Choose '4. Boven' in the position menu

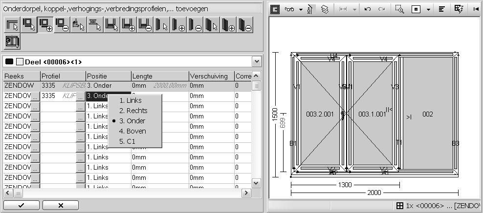132,131
